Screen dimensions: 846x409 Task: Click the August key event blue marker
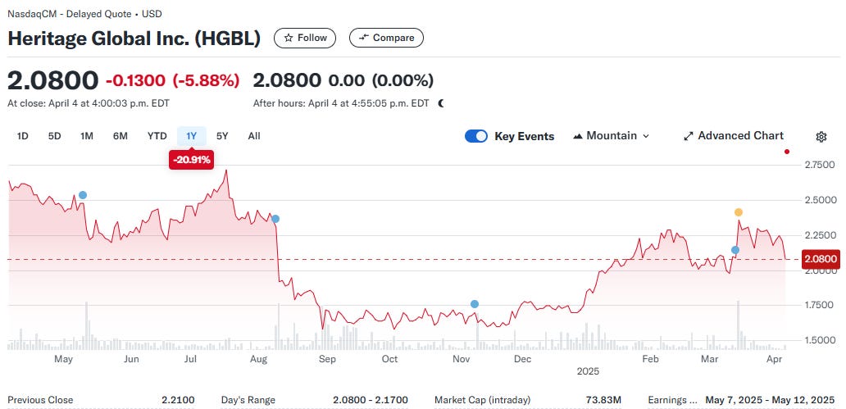coord(275,219)
